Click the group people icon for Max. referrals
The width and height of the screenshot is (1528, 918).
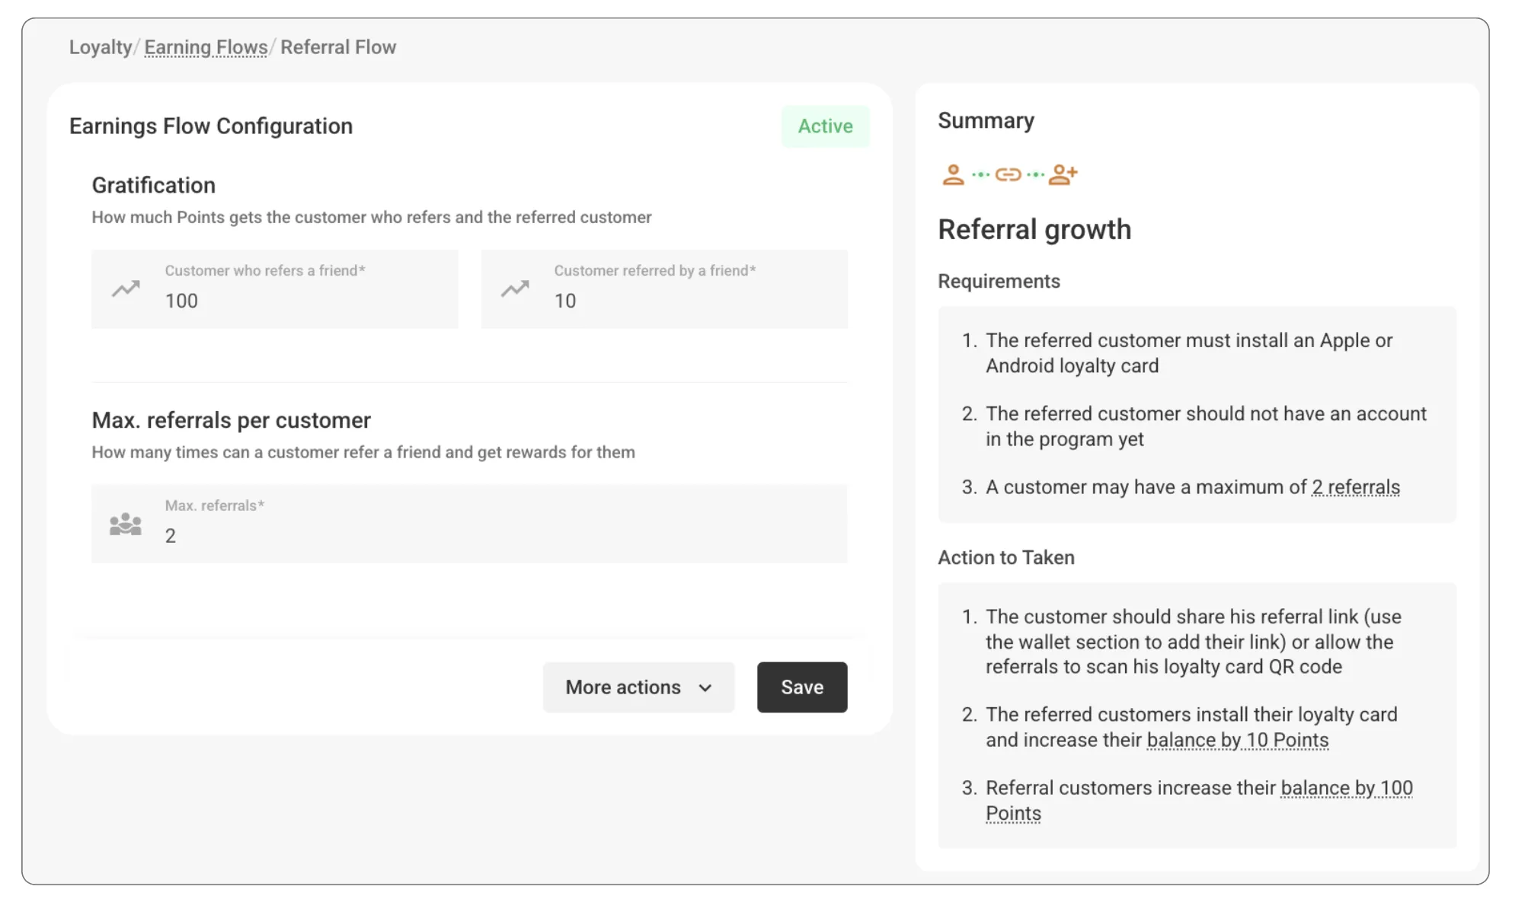pyautogui.click(x=126, y=524)
